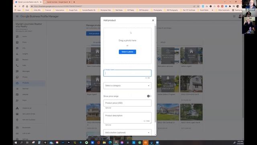Open the Real Estate bookmark folder
Screen dimensions: 257x145
118,10
